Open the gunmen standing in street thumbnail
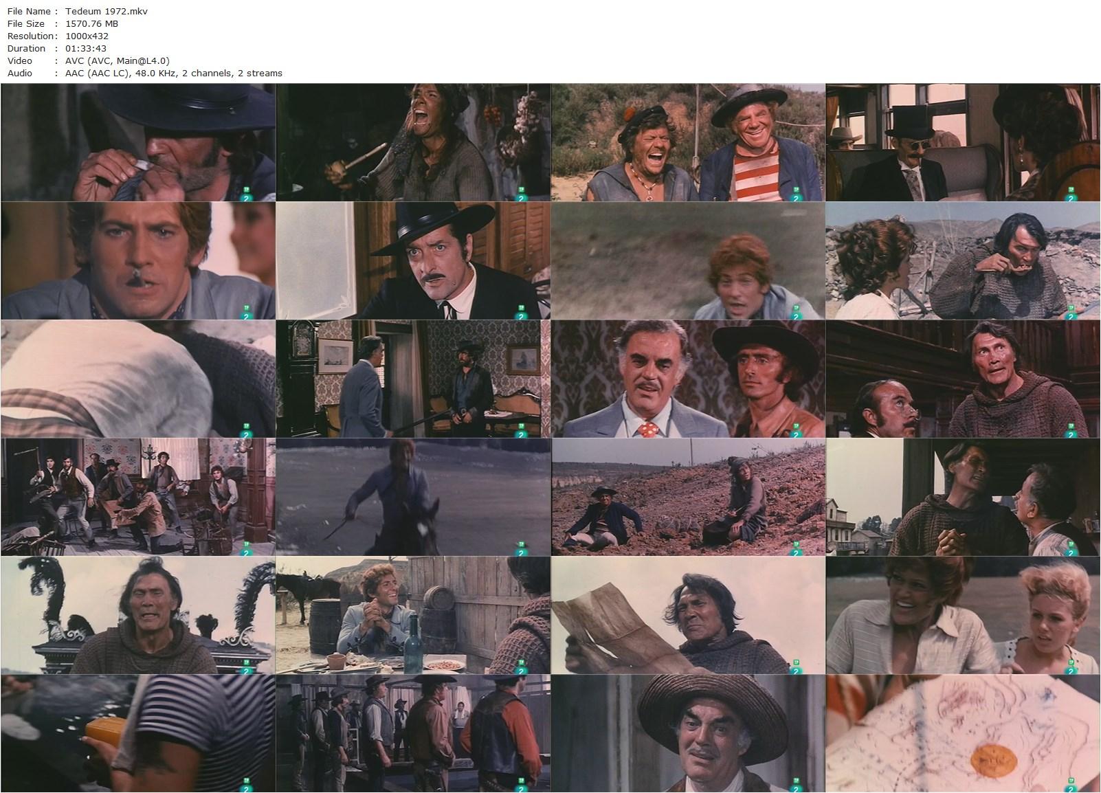 tap(413, 733)
